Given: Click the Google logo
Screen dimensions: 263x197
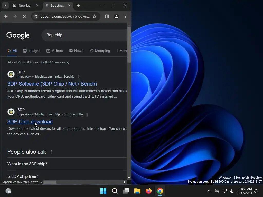Looking at the screenshot, I should [18, 35].
